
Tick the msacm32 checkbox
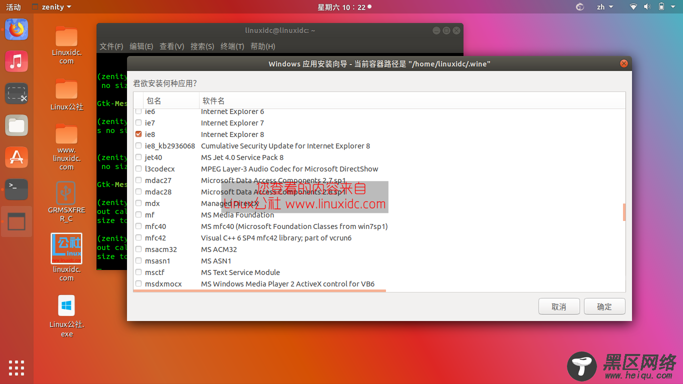pos(138,249)
